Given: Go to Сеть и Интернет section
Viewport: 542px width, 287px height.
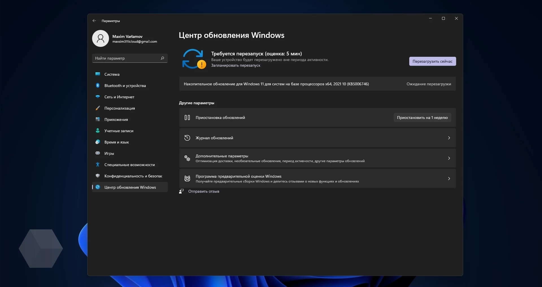Looking at the screenshot, I should (130, 97).
